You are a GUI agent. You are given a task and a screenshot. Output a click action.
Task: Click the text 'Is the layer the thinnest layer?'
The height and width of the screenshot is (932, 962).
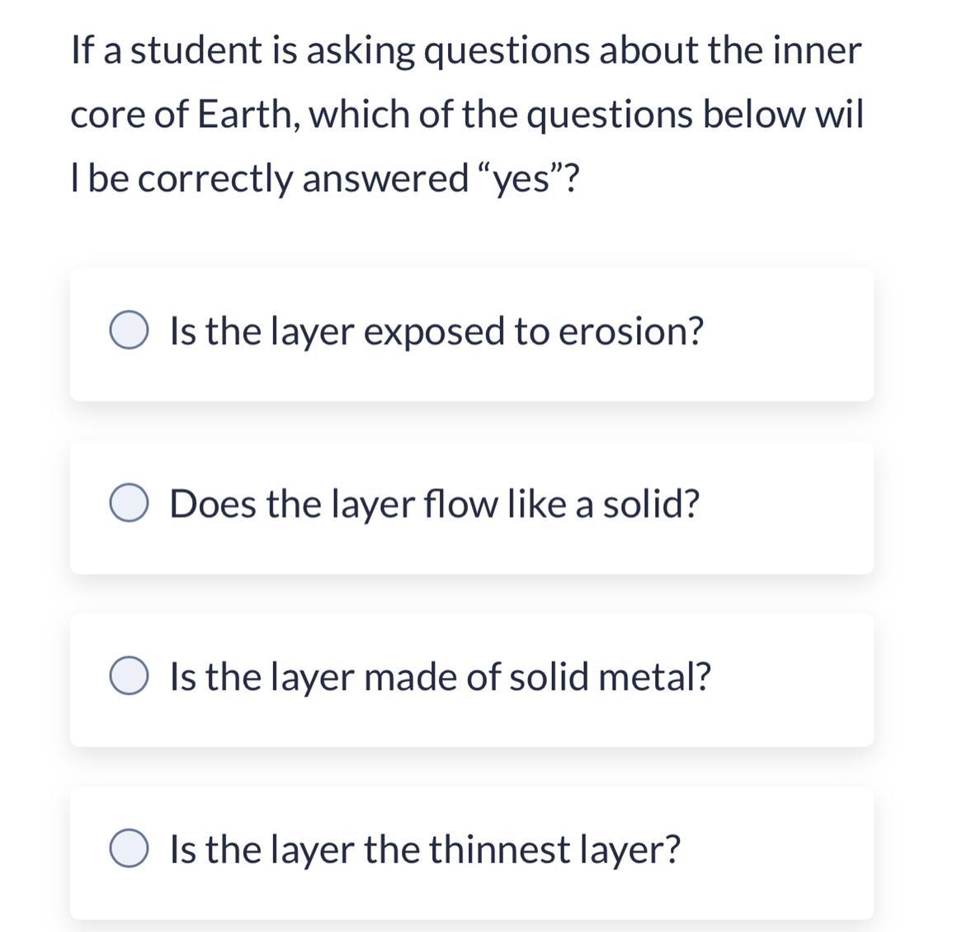tap(425, 850)
